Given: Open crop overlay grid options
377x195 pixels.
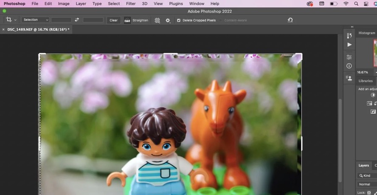Looking at the screenshot, I should click(x=157, y=20).
